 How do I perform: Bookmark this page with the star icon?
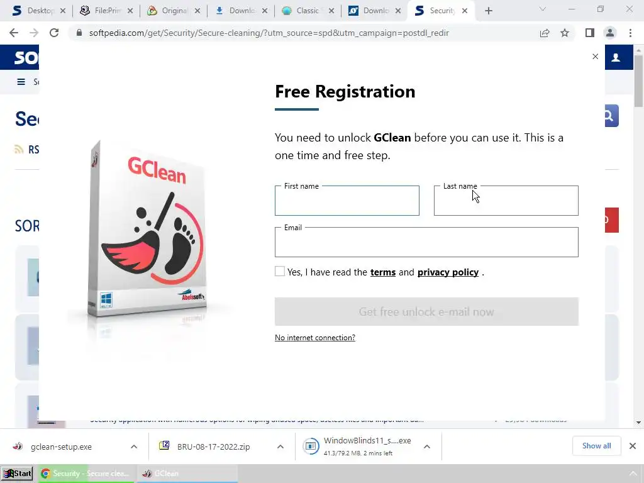click(565, 33)
